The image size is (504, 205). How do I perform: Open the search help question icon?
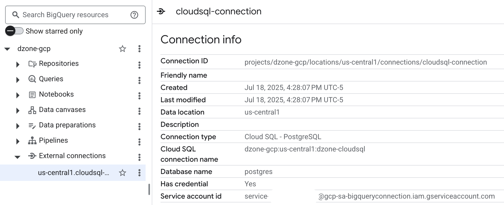tap(134, 15)
